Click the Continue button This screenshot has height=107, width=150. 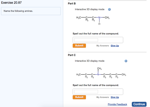point(139,104)
